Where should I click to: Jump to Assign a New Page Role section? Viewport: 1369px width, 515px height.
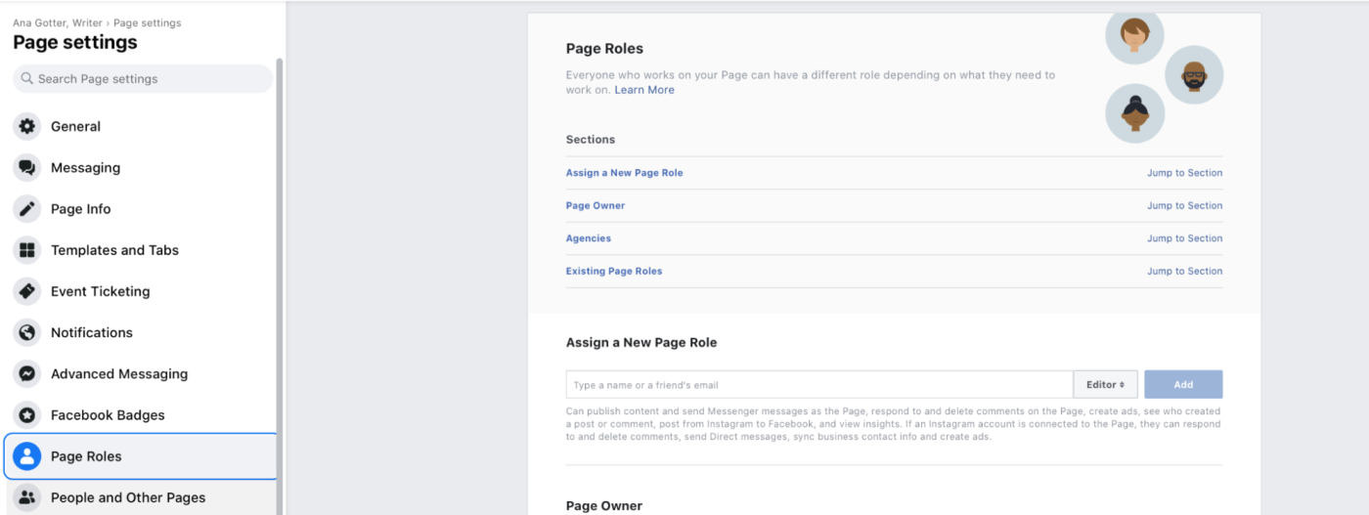(1184, 173)
